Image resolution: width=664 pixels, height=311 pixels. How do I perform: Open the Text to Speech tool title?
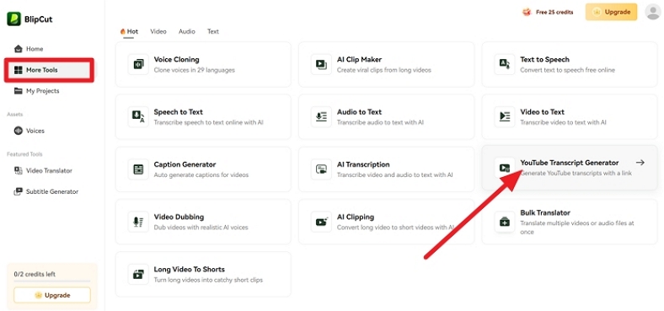[544, 59]
